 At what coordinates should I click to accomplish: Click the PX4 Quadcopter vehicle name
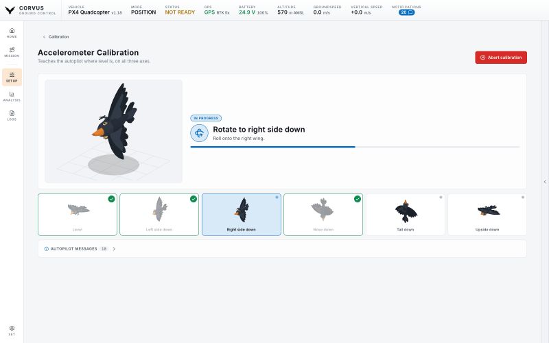coord(89,12)
